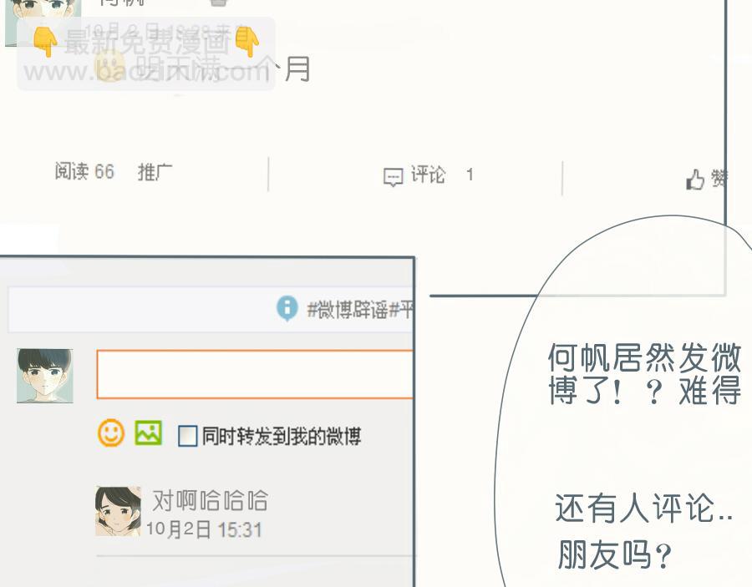
Task: Click the boy avatar beside comment box
Action: [44, 376]
